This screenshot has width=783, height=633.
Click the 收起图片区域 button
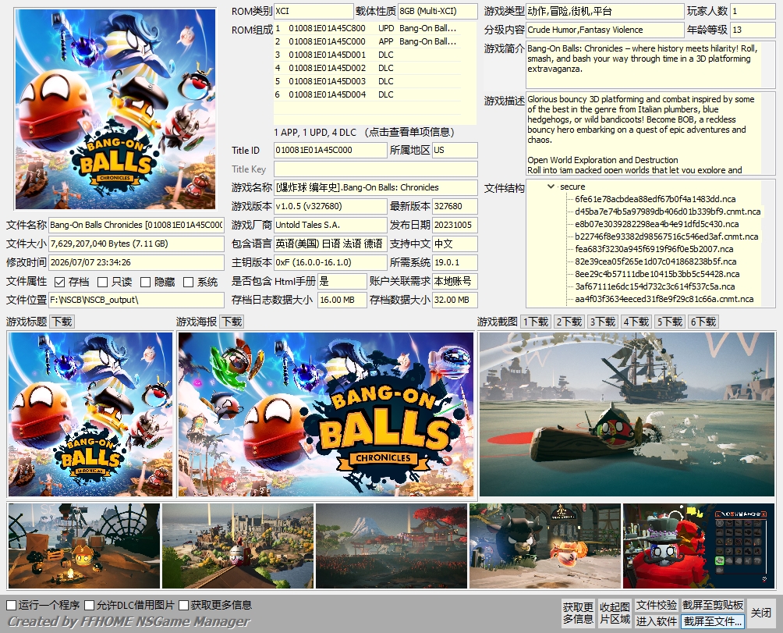click(x=615, y=613)
